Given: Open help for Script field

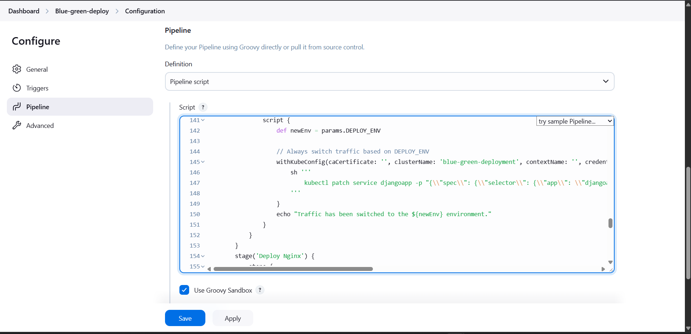Looking at the screenshot, I should click(x=203, y=107).
